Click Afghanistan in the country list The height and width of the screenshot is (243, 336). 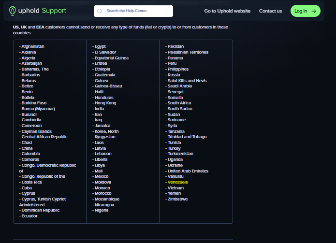coord(33,46)
